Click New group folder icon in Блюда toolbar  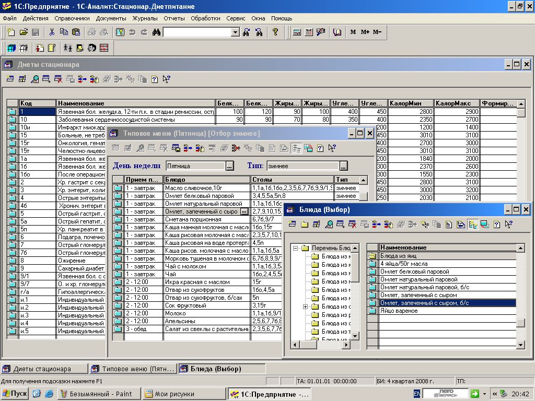pyautogui.click(x=305, y=224)
